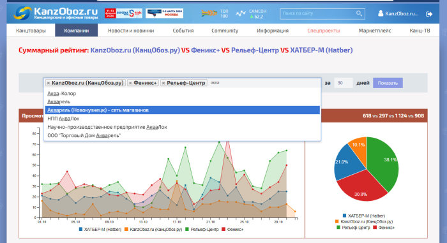Select Научно-производственное предприятие АкваЛок
The image size is (447, 243).
(183, 127)
